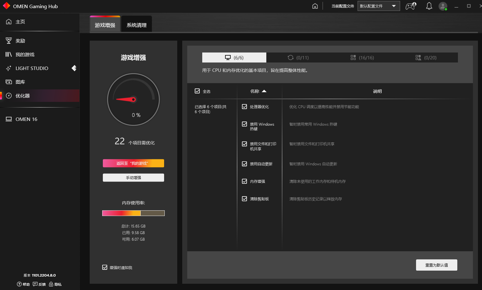
Task: Select the (6/6) monitor category tab
Action: click(x=234, y=57)
